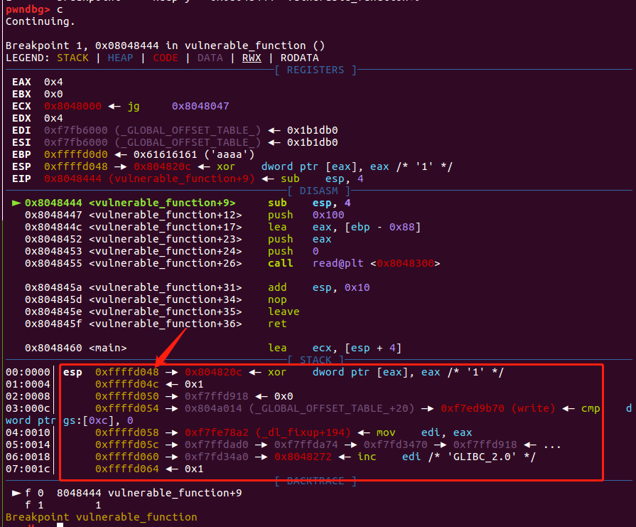Select the EAX register name

(x=21, y=82)
